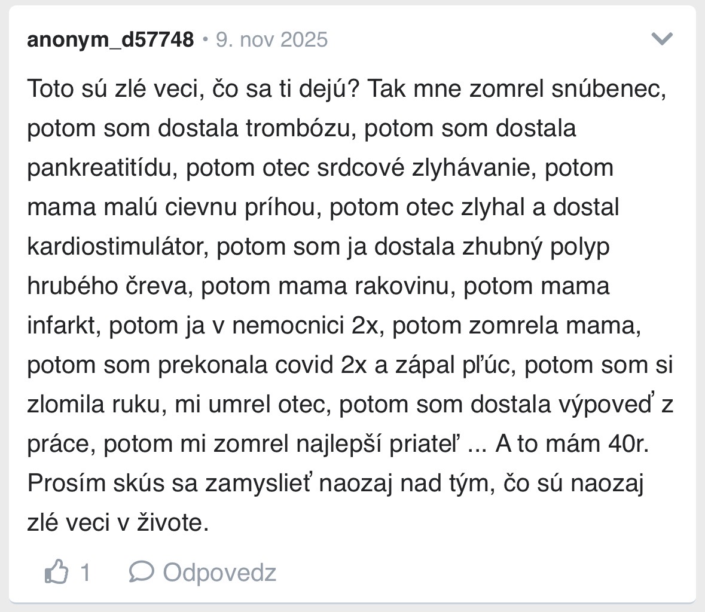The height and width of the screenshot is (612, 705).
Task: Click the phrase "A to mám 40r."
Action: pos(572,444)
